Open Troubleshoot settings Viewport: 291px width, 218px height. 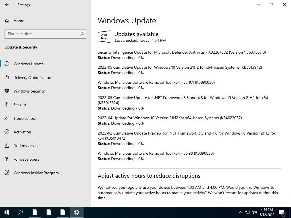click(25, 118)
